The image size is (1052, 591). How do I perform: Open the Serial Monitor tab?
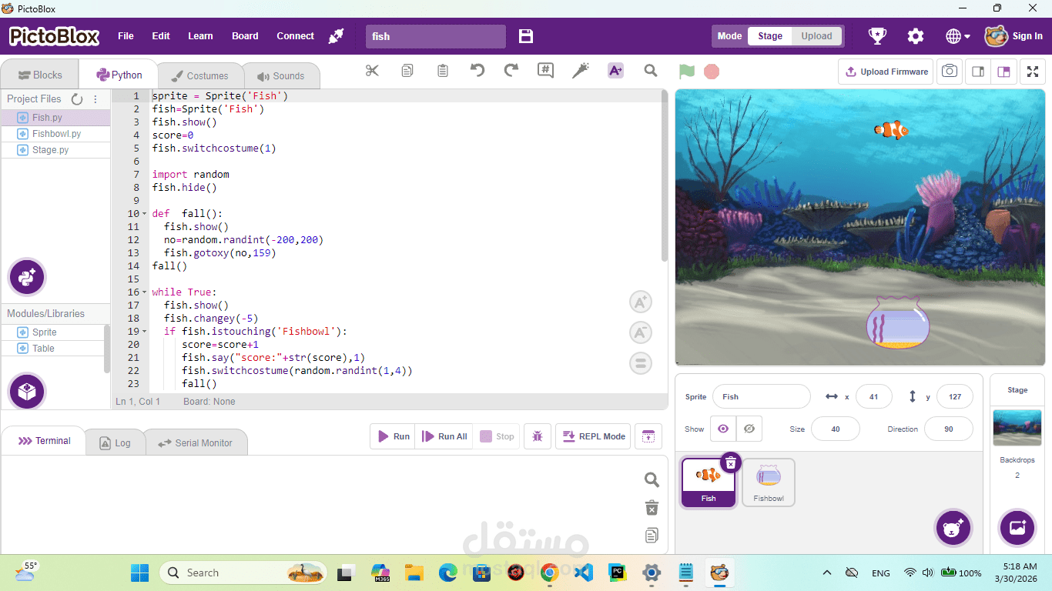[195, 442]
